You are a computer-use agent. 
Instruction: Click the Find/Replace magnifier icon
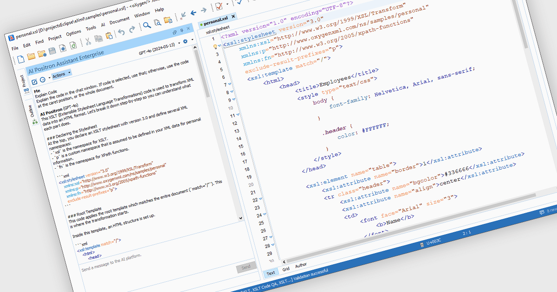point(147,25)
